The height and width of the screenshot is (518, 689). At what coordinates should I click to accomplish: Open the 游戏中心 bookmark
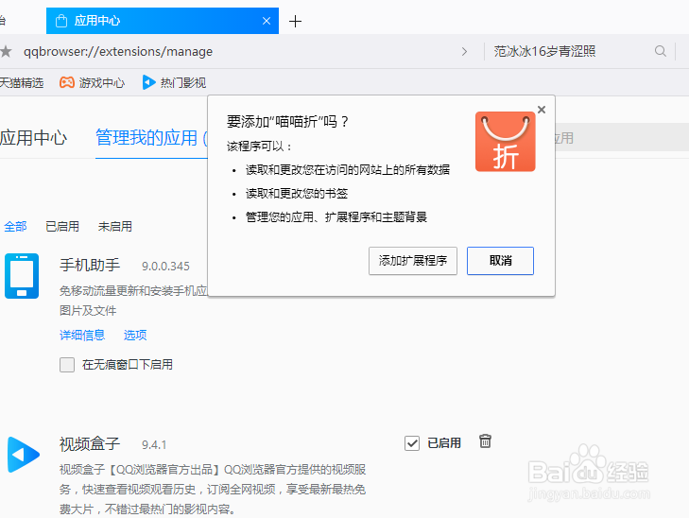point(93,82)
